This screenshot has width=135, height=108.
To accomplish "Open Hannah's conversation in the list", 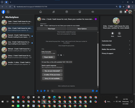I will [17, 36].
